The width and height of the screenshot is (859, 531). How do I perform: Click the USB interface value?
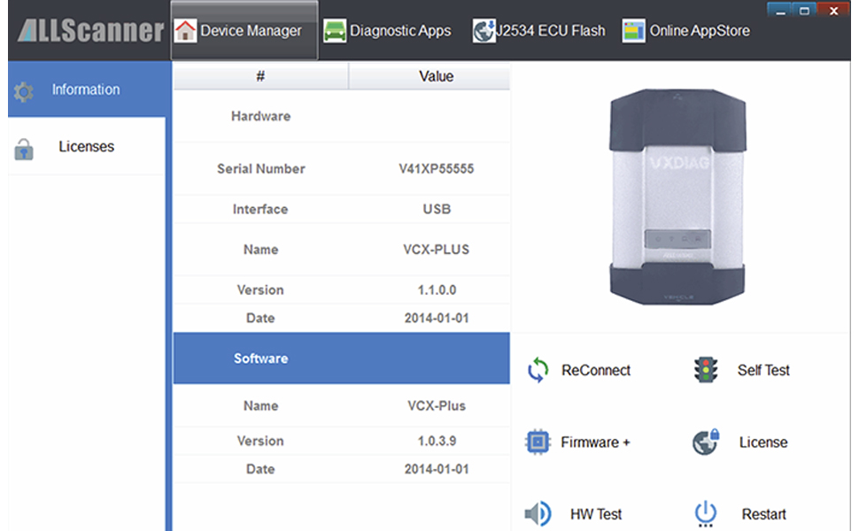437,209
